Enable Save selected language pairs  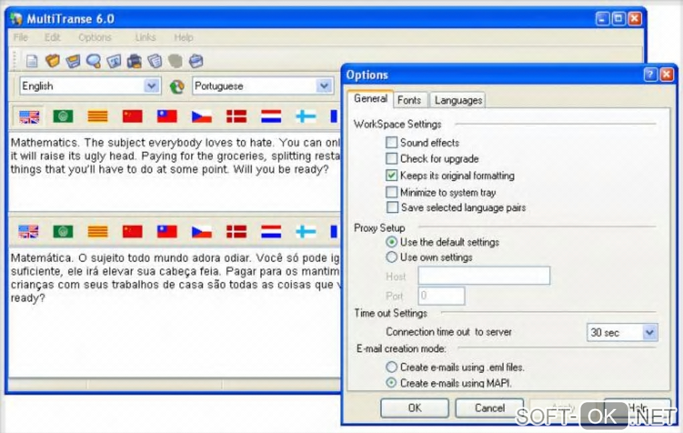click(x=392, y=207)
